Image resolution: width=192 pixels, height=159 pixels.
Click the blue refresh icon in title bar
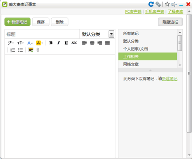pos(151,4)
